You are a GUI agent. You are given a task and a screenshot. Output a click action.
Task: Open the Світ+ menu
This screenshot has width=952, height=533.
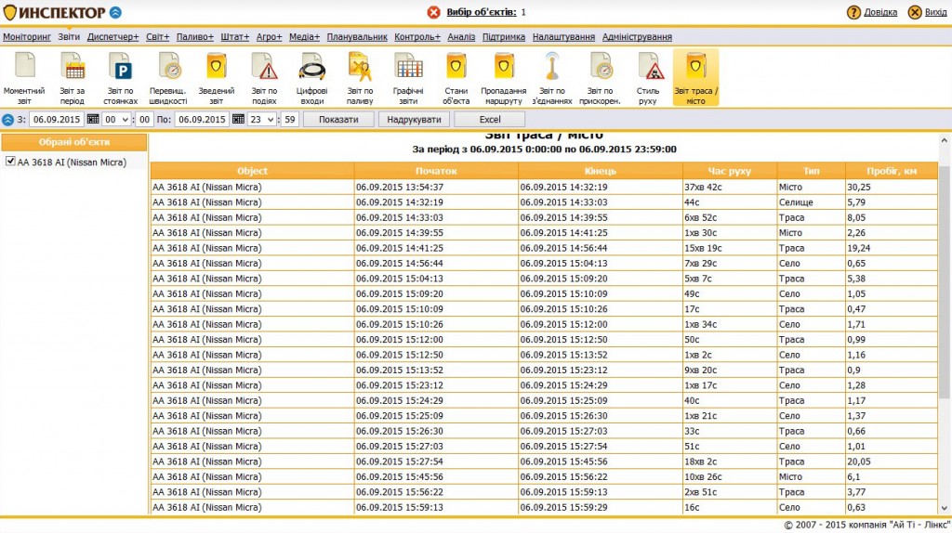click(x=157, y=37)
